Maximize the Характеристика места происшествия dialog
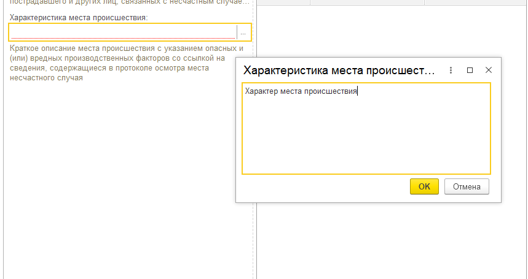The width and height of the screenshot is (528, 279). pos(470,70)
